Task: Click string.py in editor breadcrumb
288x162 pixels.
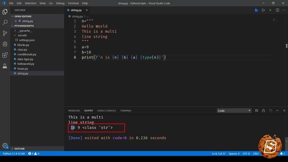Action: tap(77, 16)
